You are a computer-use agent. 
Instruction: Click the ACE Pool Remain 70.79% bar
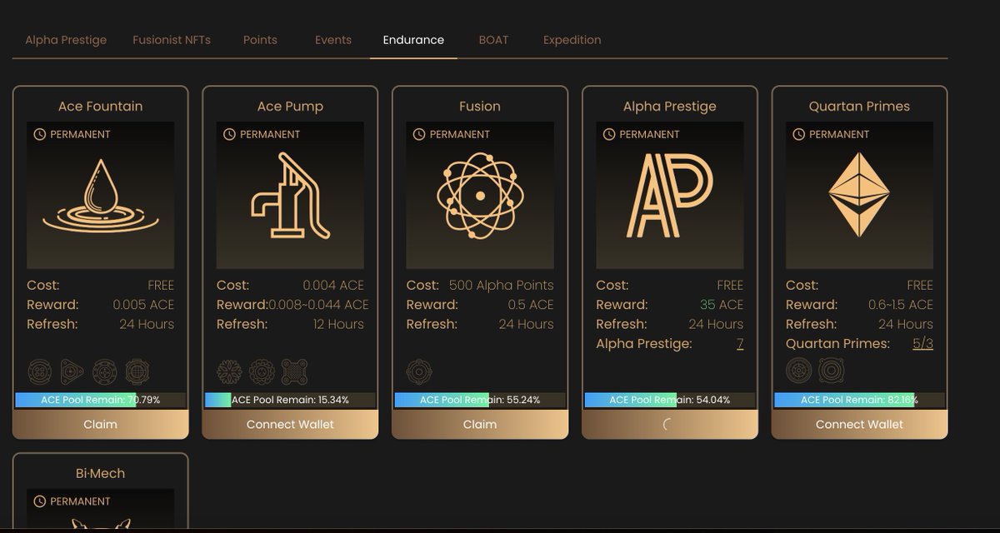pos(101,400)
